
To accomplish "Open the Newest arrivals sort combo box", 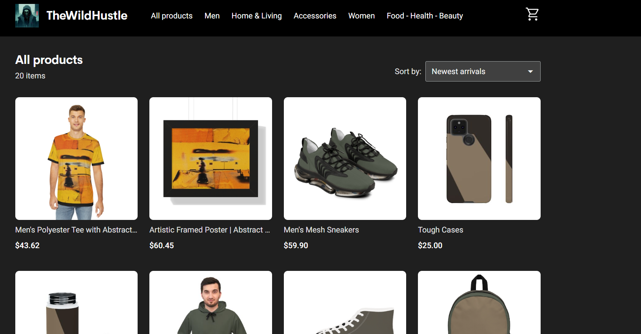I will coord(483,71).
